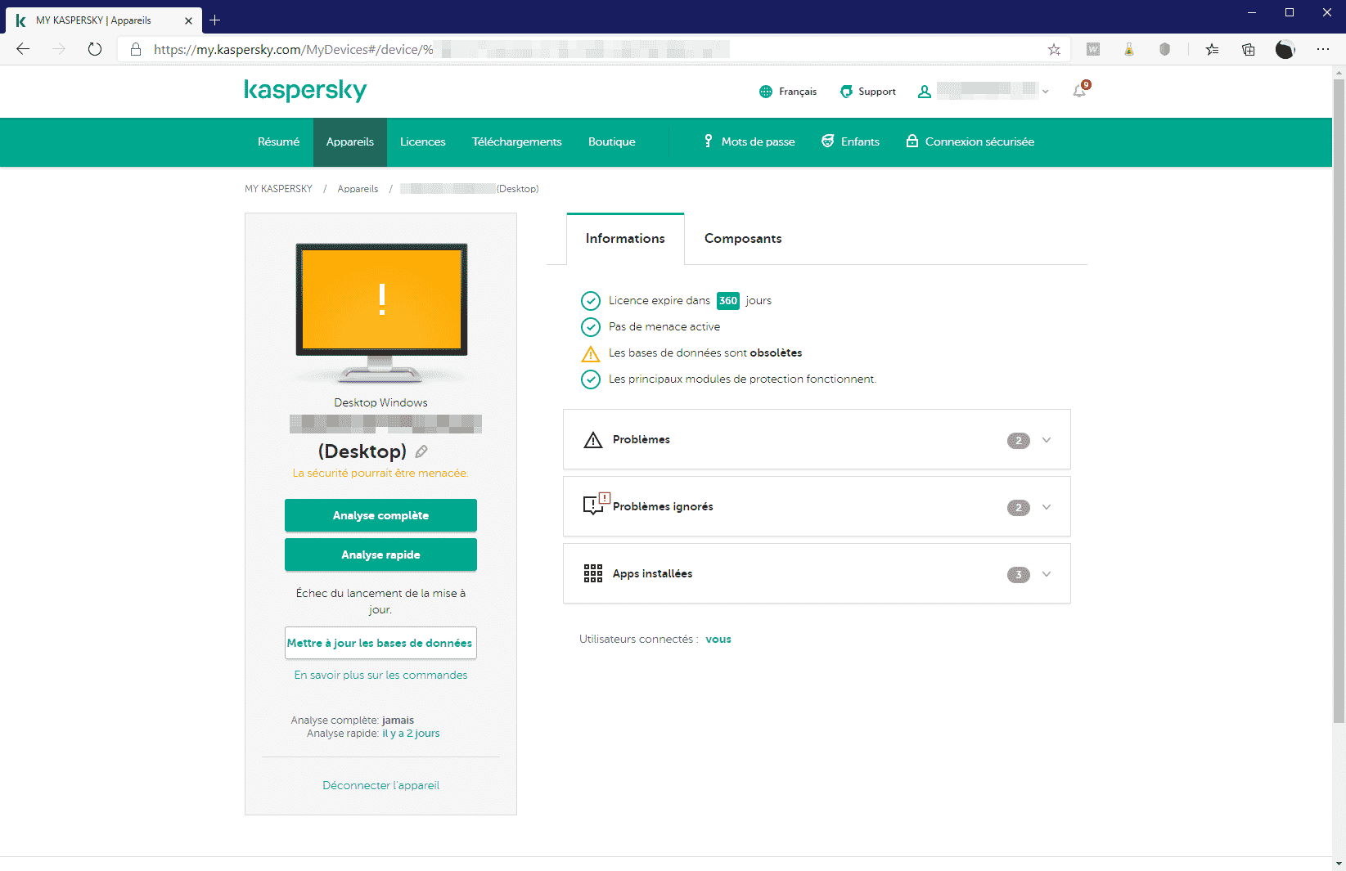Click the Support link text

pyautogui.click(x=877, y=92)
